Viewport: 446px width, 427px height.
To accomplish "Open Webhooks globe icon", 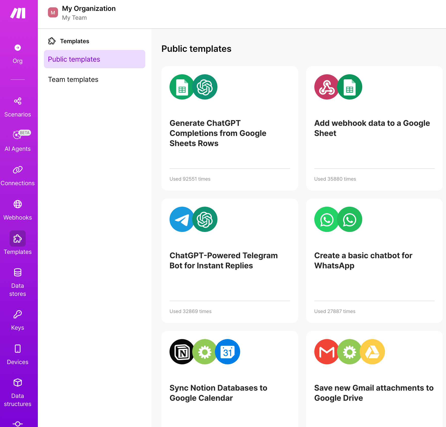I will coord(18,204).
